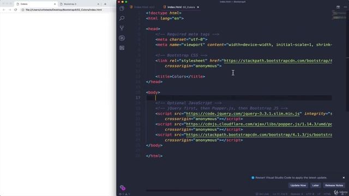Switch to the first dimmed index.html tab
349x196 pixels.
142,7
